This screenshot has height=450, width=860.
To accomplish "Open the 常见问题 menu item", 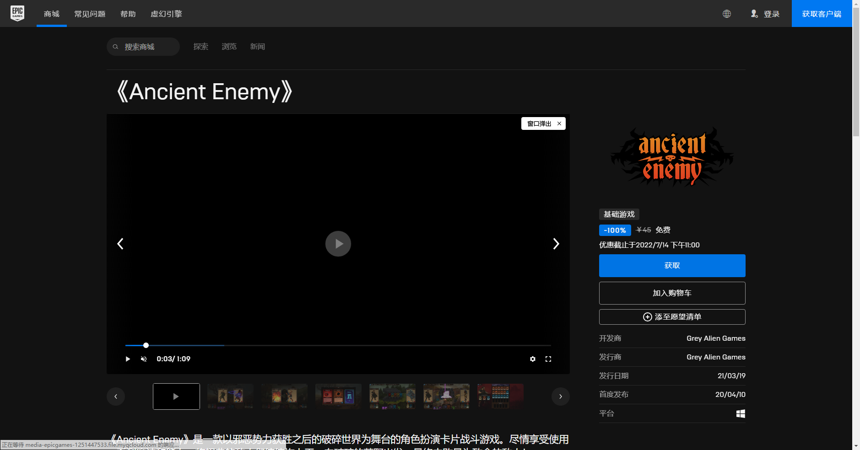I will pos(90,14).
